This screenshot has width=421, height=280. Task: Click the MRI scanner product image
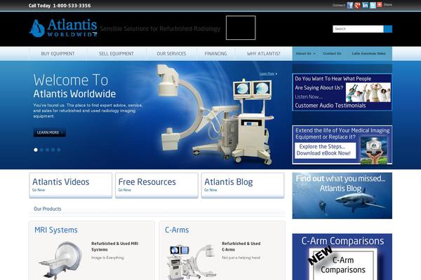tap(60, 260)
